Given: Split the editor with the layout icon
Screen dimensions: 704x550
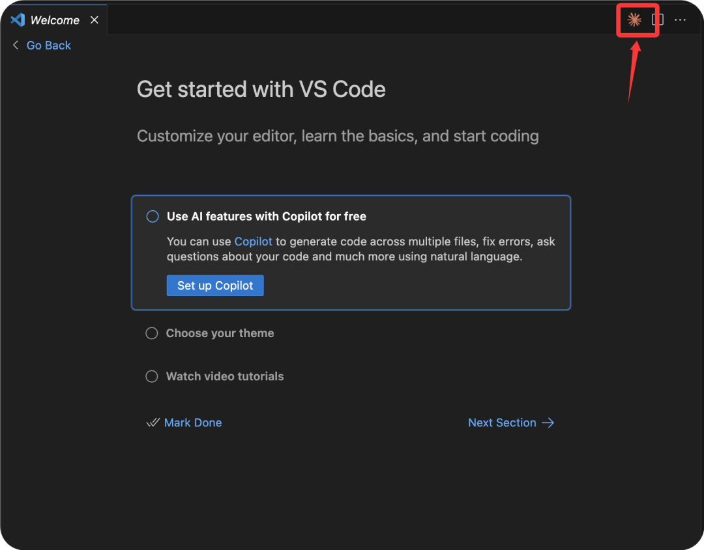Looking at the screenshot, I should [657, 20].
